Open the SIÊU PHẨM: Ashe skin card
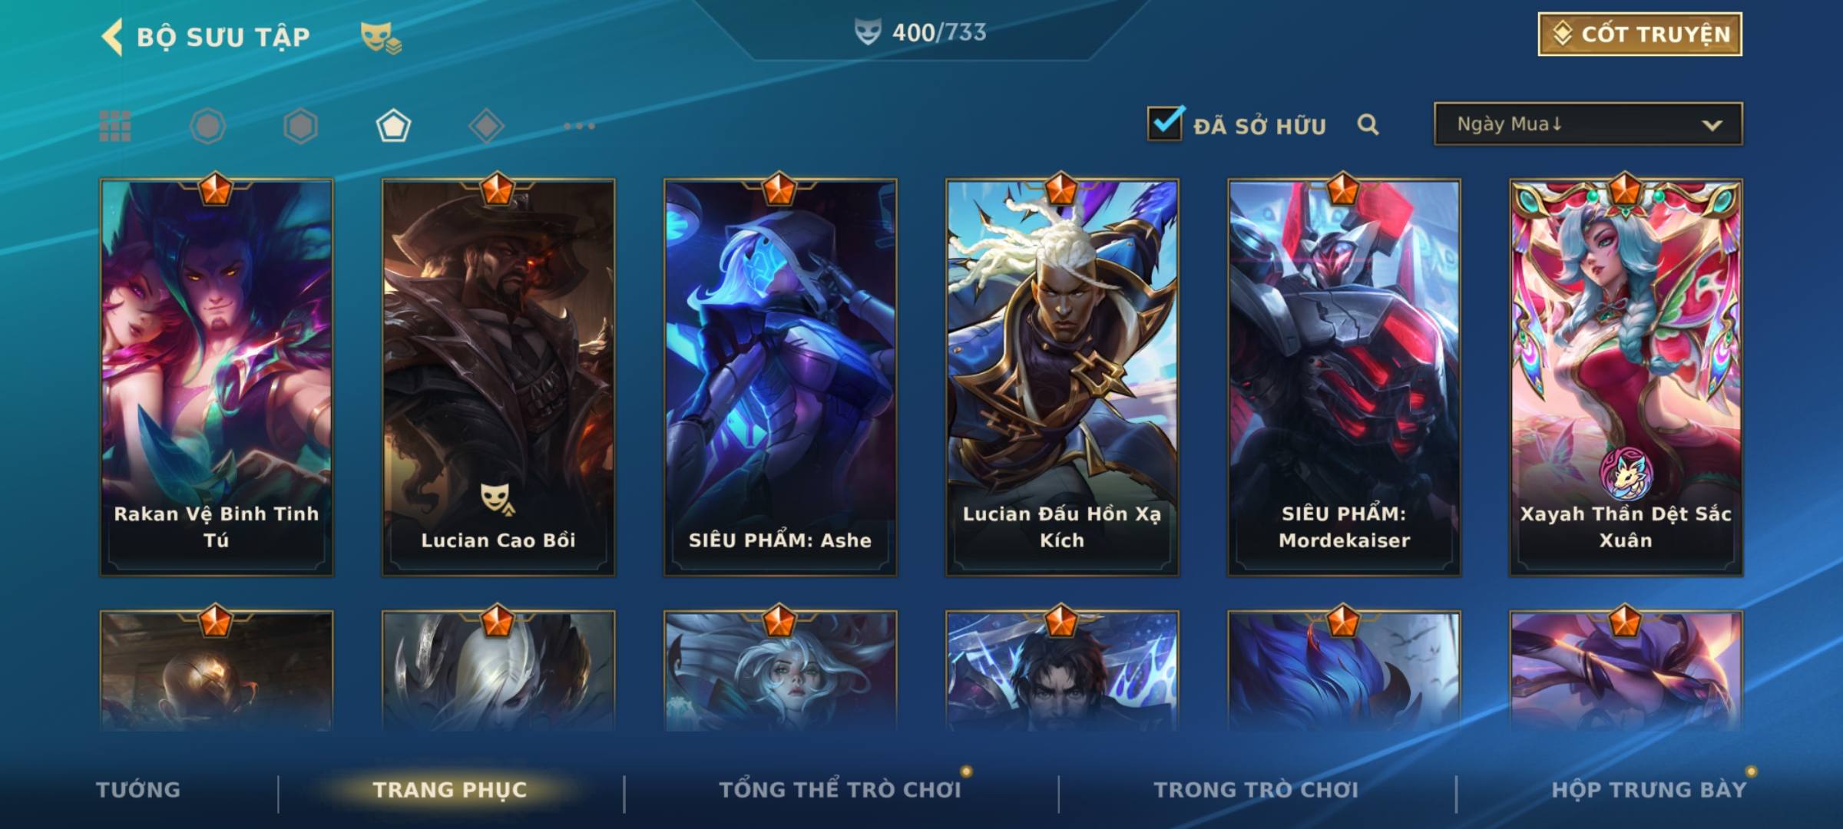Screen dimensions: 1843x829 pyautogui.click(x=780, y=377)
